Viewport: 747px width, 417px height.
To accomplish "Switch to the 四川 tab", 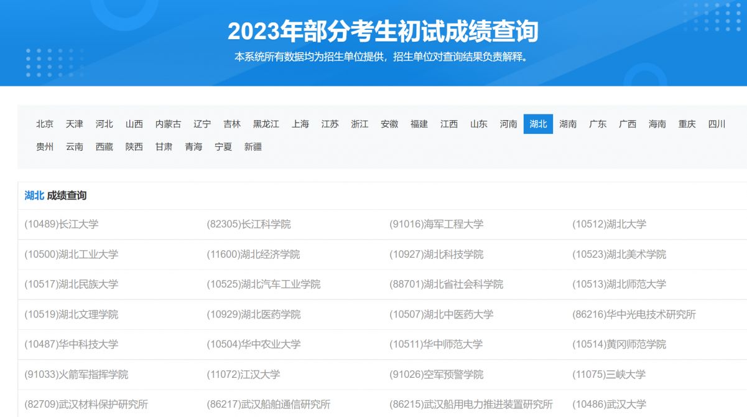I will click(x=717, y=124).
